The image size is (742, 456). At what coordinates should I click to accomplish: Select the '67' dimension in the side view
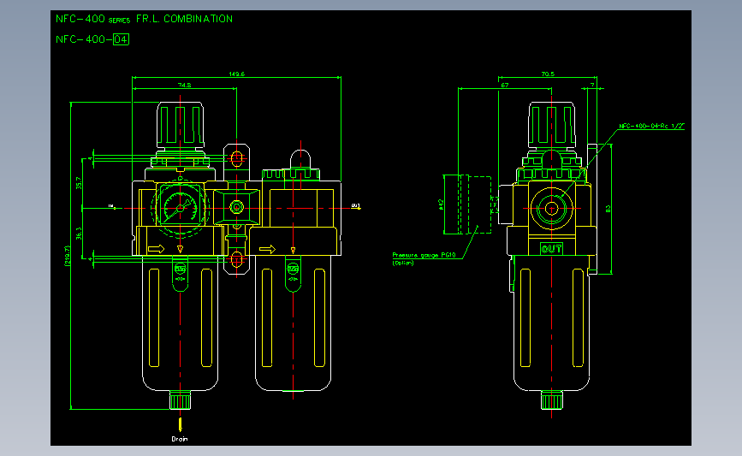(x=505, y=86)
